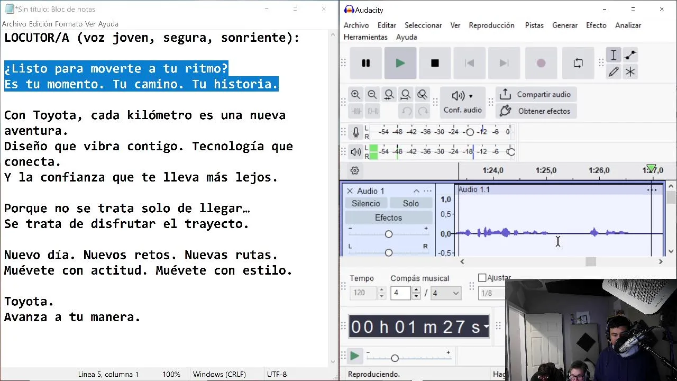Close the Audio 1 track

click(350, 191)
